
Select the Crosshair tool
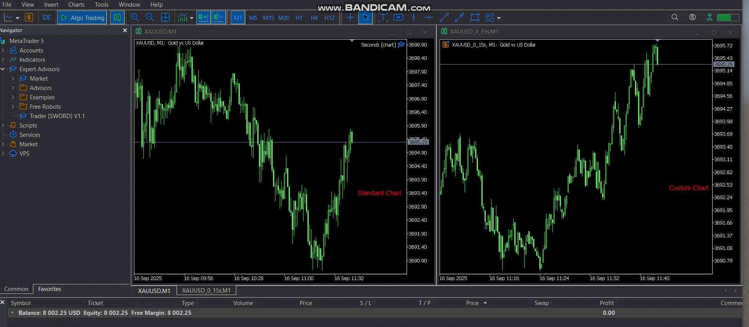(x=350, y=18)
